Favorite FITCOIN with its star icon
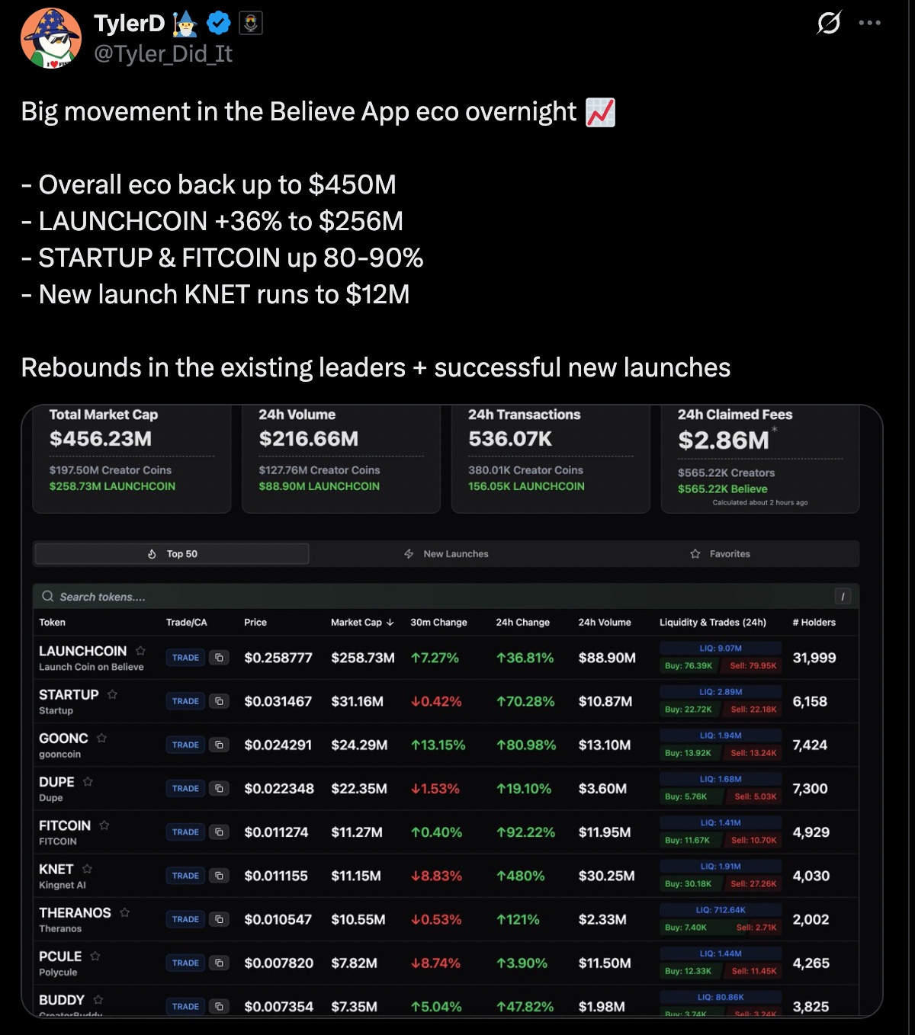915x1035 pixels. [x=104, y=825]
